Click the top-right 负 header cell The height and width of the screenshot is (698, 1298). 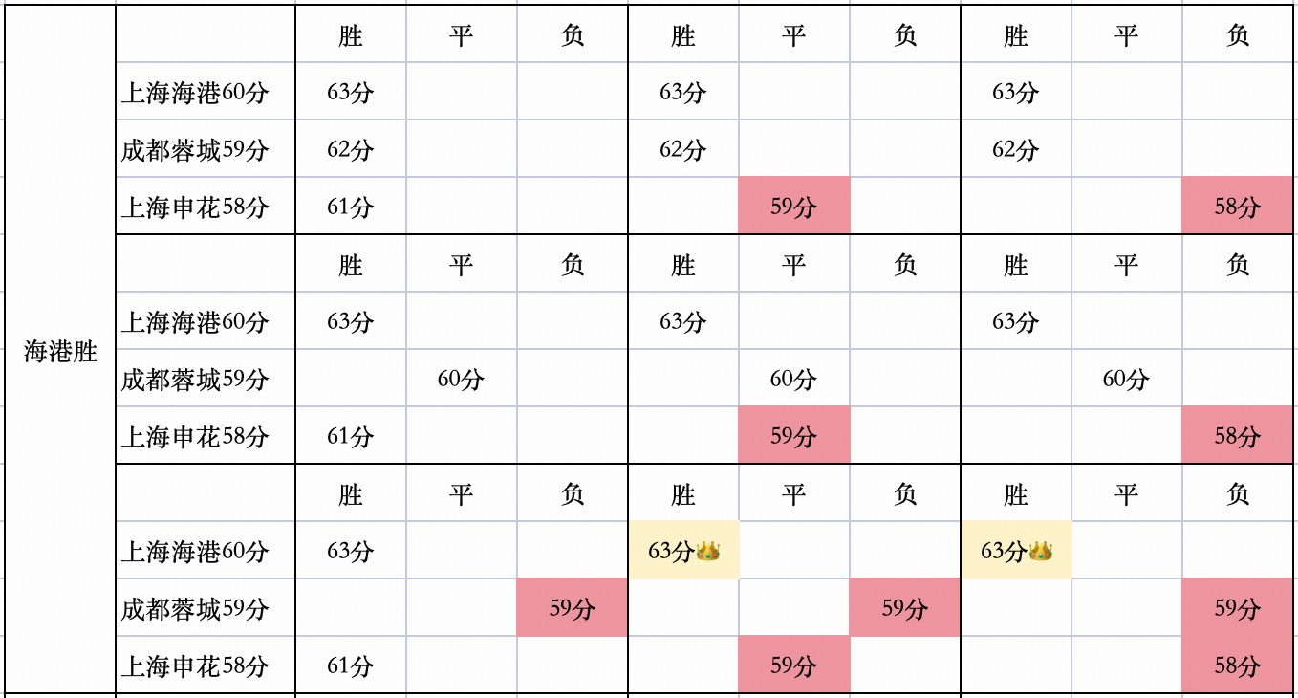(1237, 36)
